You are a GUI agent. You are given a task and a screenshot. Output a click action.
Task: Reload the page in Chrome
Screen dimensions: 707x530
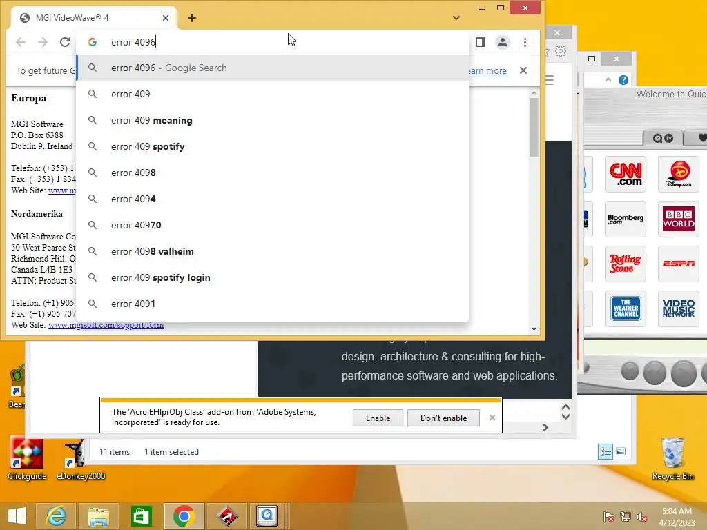click(x=65, y=42)
